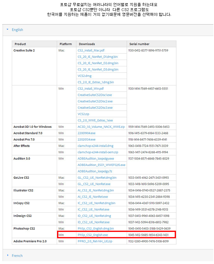
Task: Click the Acrobat 3D 1.0 for Windows label
Action: coord(32,127)
